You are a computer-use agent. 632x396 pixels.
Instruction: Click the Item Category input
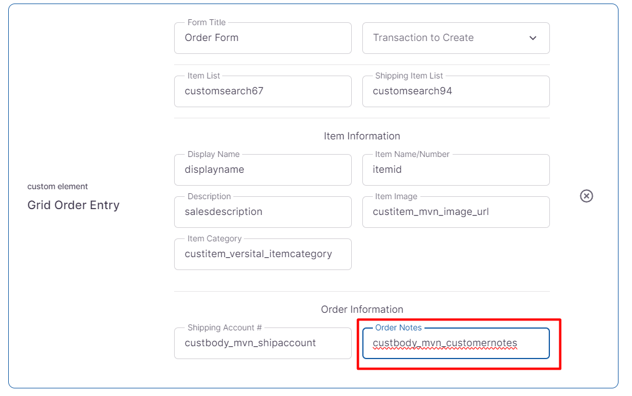[x=263, y=254]
